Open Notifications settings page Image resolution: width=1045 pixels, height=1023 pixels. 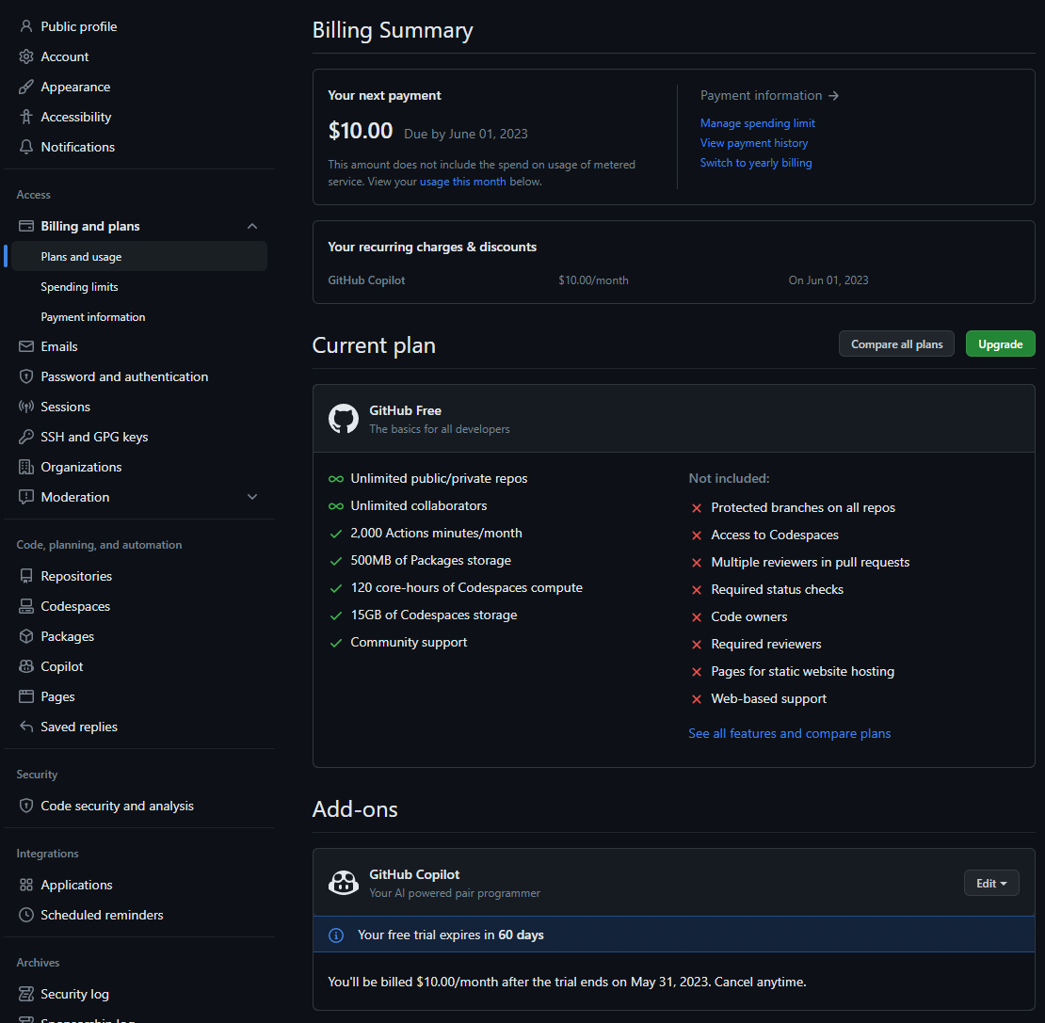point(77,147)
